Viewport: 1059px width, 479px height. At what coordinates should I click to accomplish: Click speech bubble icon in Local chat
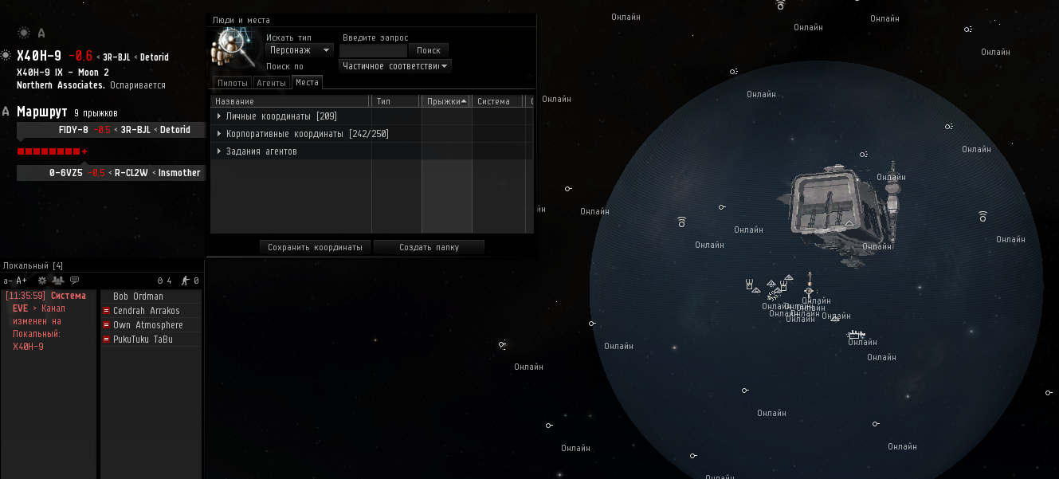[74, 281]
